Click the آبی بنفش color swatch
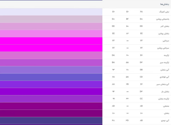Image resolution: width=171 pixels, height=125 pixels. [x=51, y=70]
